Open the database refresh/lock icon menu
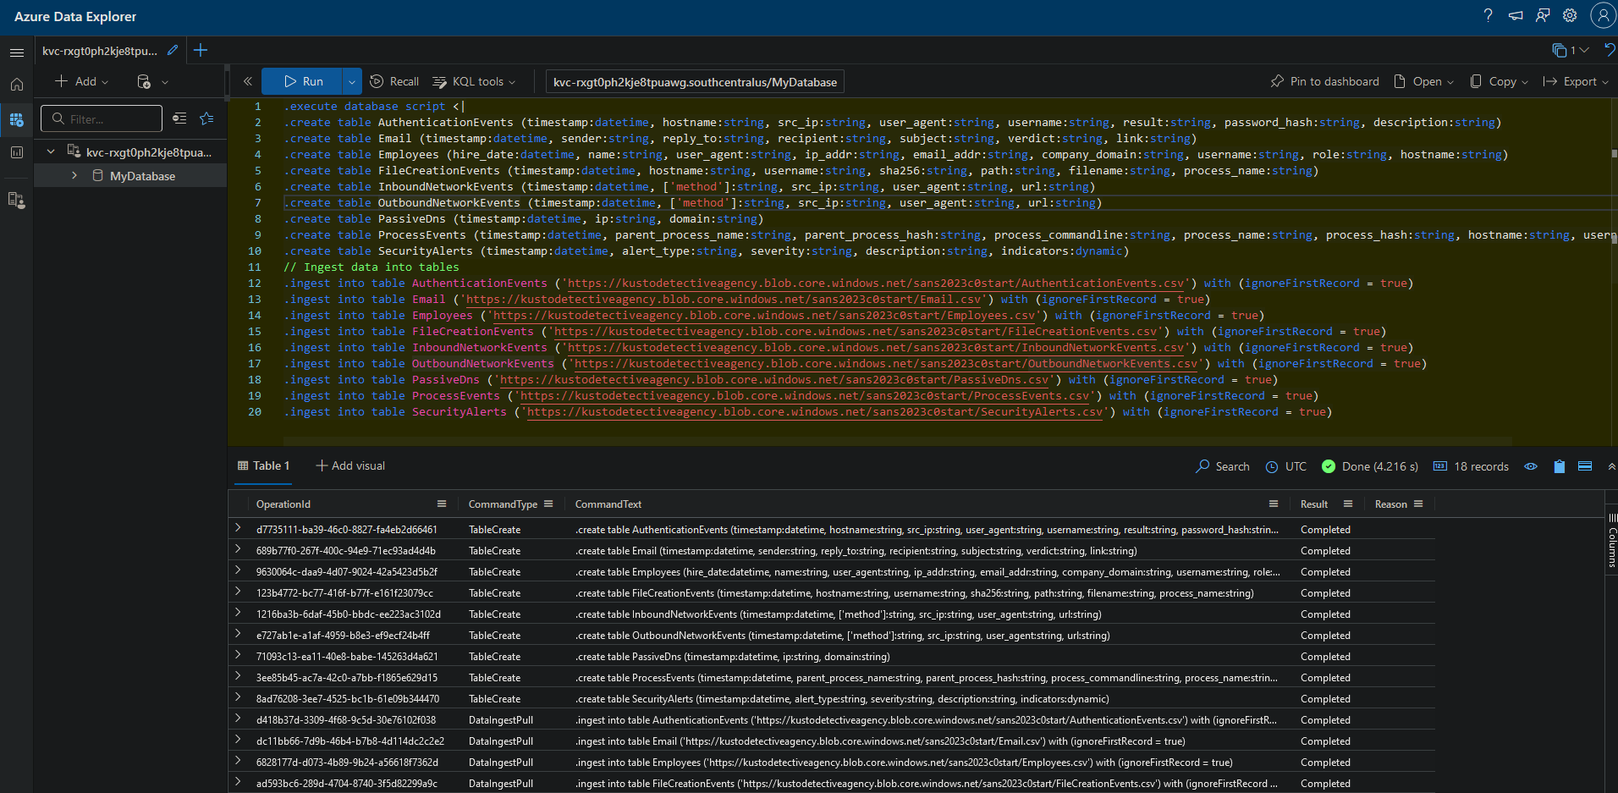 coord(152,81)
